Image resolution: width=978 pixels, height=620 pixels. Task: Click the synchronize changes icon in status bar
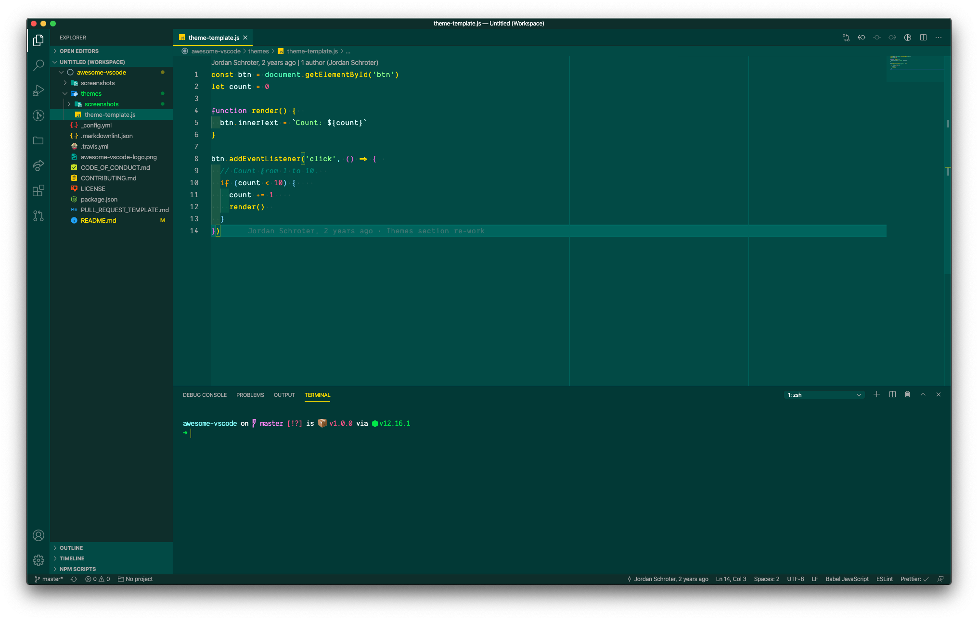(x=74, y=579)
